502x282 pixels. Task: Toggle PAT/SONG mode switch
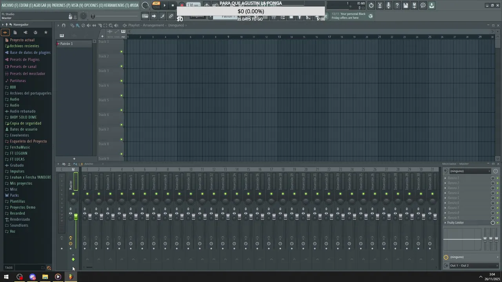pos(156,5)
